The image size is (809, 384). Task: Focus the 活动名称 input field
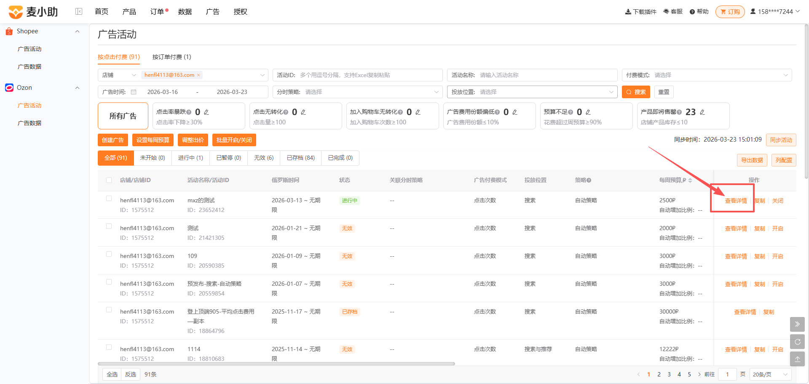coord(532,75)
